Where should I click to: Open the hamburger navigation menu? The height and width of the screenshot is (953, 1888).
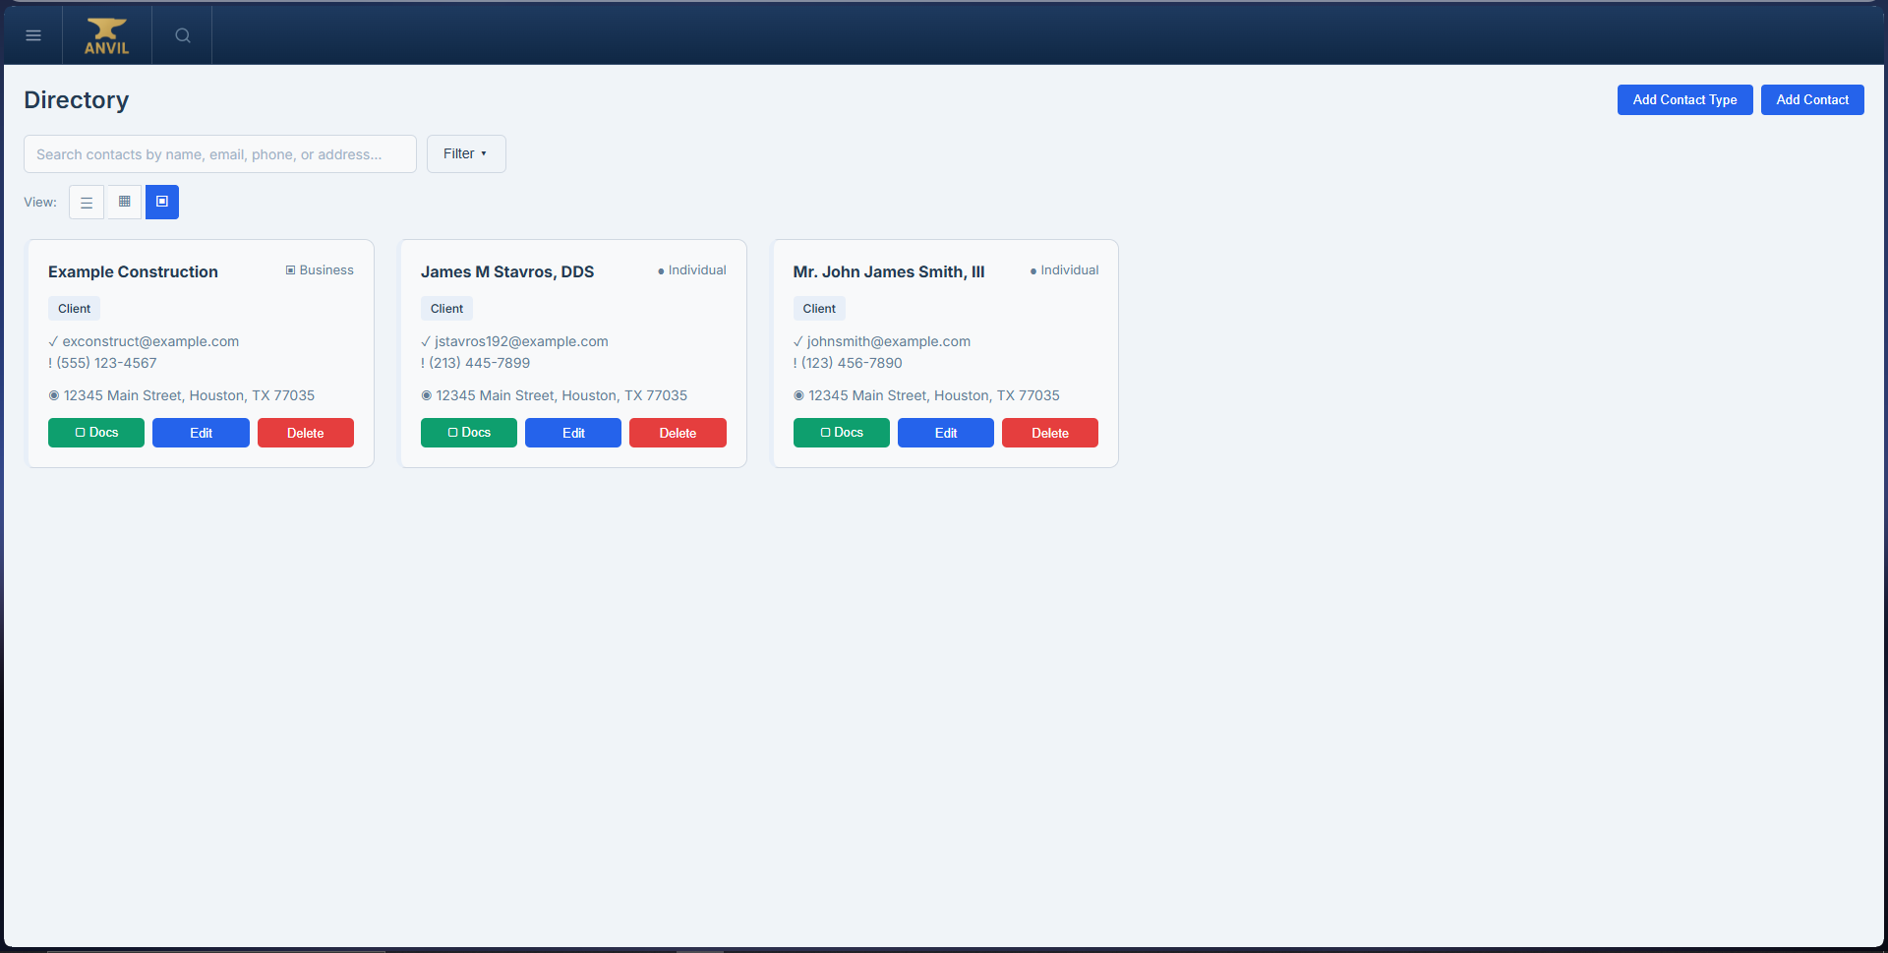point(33,34)
